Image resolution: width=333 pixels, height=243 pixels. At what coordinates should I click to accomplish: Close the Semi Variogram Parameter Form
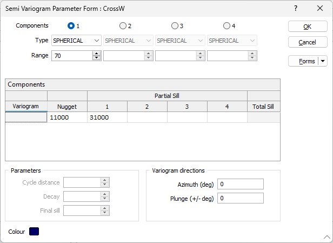320,9
